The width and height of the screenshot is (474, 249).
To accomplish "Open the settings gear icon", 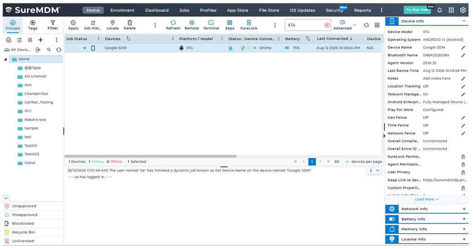I will (463, 10).
